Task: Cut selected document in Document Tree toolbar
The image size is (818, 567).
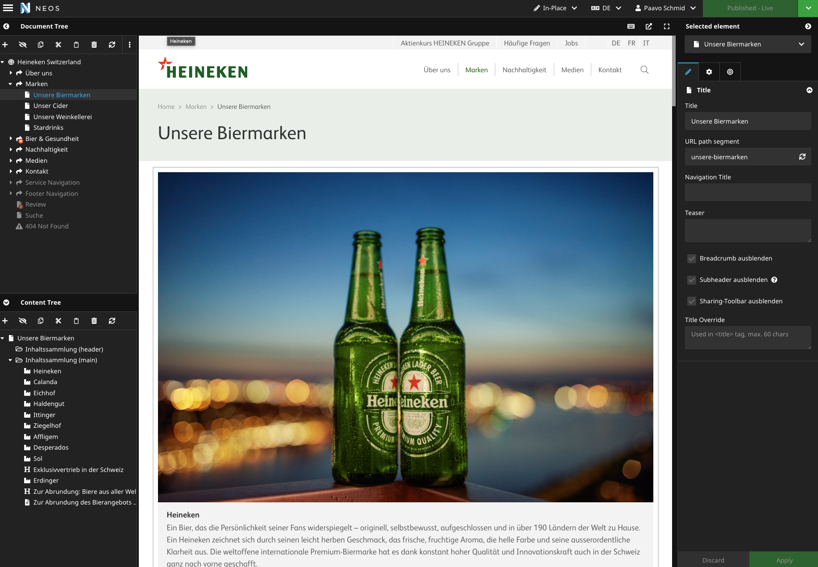Action: [58, 45]
